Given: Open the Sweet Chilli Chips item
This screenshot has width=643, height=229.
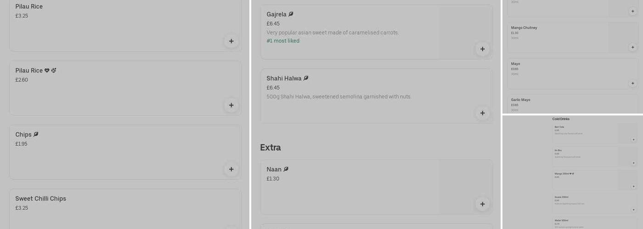Looking at the screenshot, I should coord(41,199).
